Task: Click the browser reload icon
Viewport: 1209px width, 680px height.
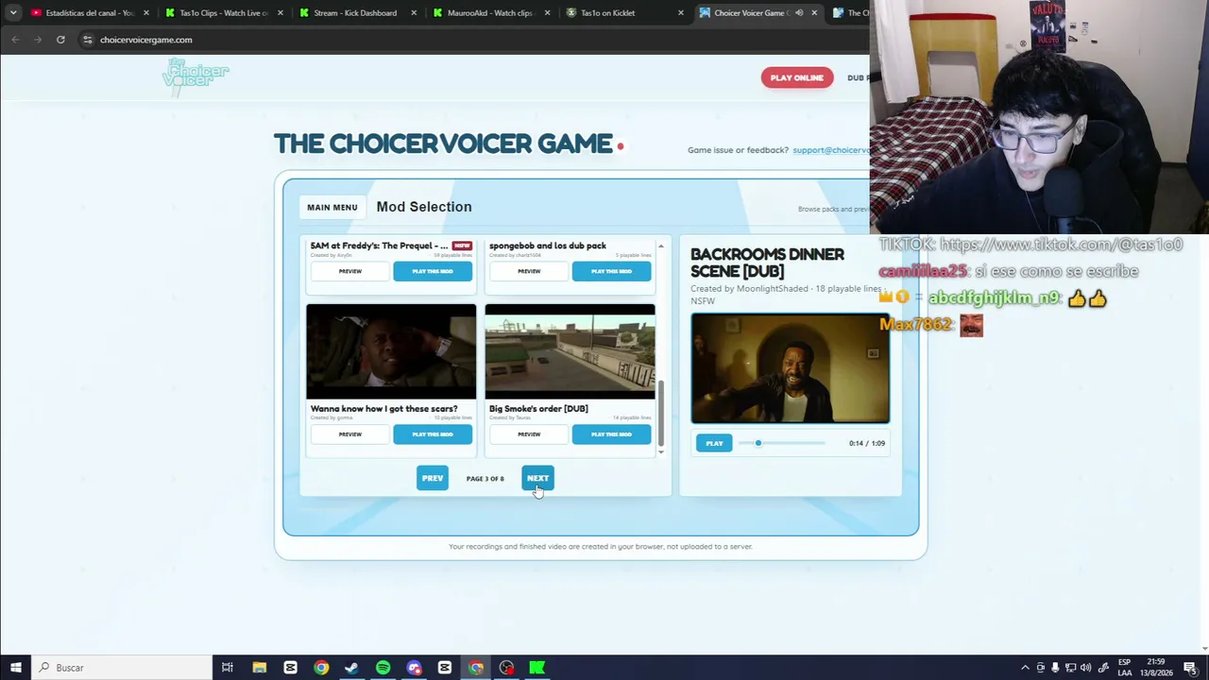Action: tap(60, 40)
